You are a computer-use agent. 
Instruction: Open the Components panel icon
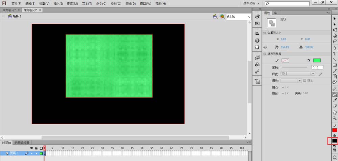pyautogui.click(x=257, y=64)
